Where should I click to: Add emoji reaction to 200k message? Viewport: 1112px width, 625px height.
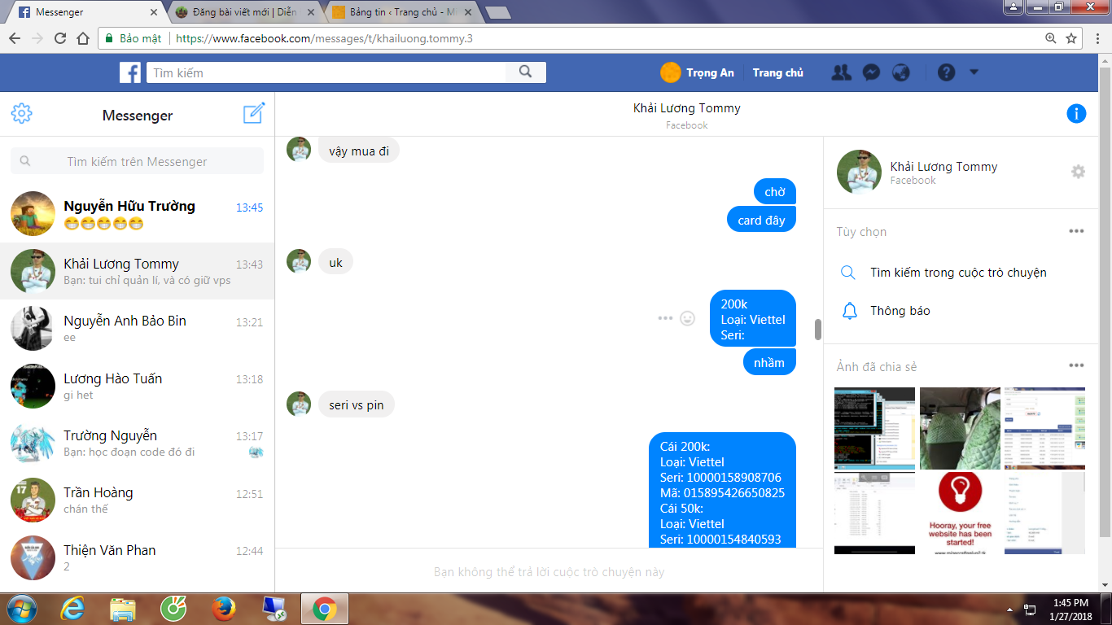tap(688, 318)
